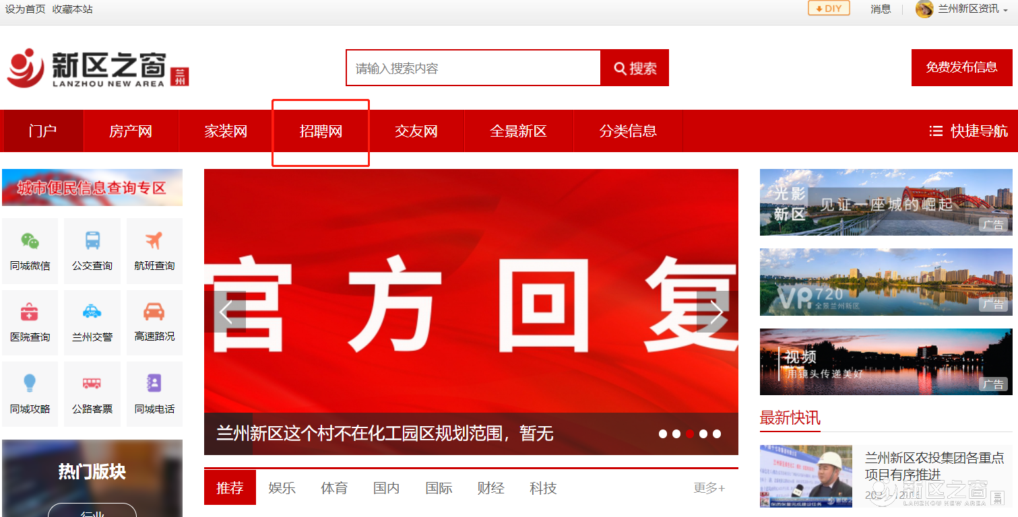The image size is (1018, 517).
Task: Switch to the 娱乐 news tab
Action: pos(282,488)
